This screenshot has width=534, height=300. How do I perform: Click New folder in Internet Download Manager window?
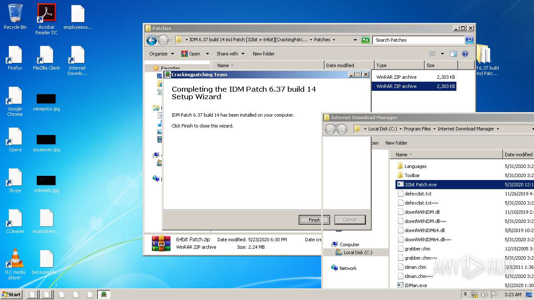click(x=396, y=143)
